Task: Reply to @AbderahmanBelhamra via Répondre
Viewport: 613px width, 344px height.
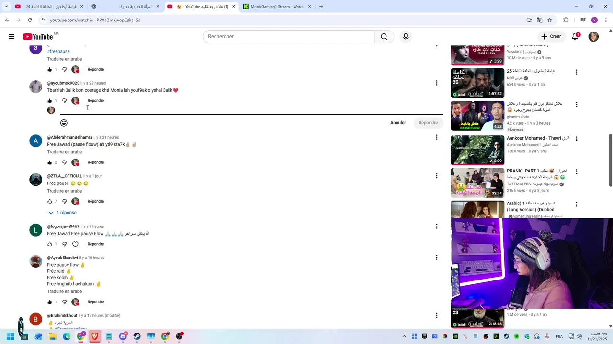Action: [96, 162]
